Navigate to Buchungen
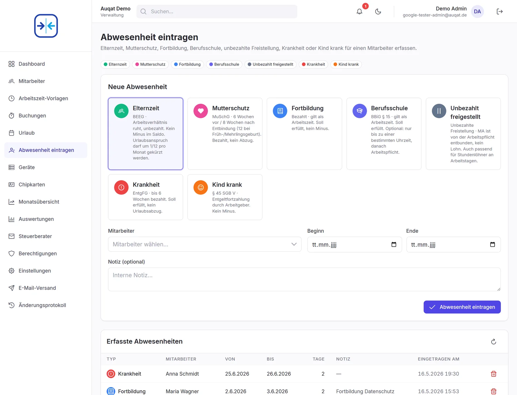Screen dimensions: 517x395 pos(46,115)
